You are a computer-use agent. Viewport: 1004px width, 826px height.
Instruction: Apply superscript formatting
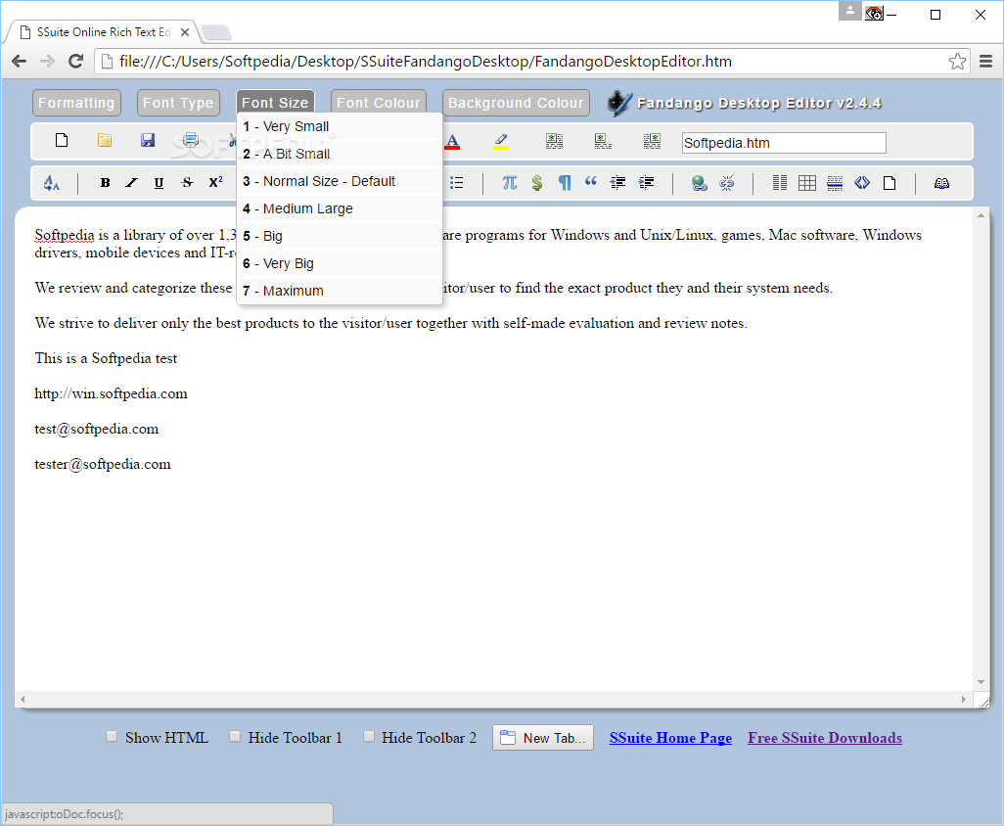(x=216, y=182)
